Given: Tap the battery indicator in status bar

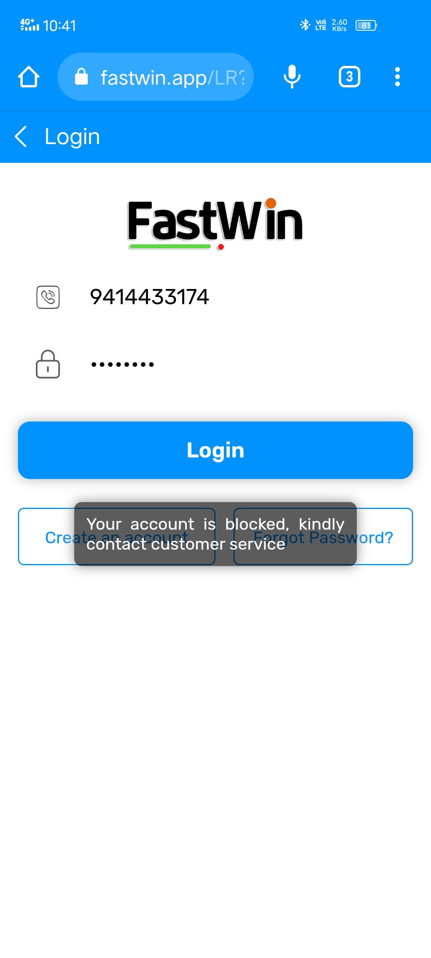Looking at the screenshot, I should pos(366,26).
